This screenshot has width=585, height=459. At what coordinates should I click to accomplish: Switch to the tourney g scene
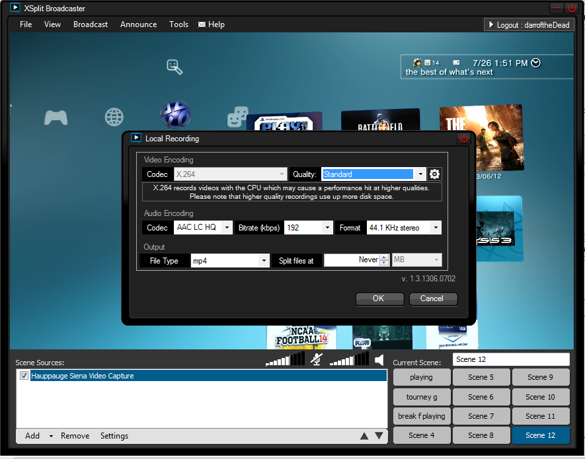(422, 397)
